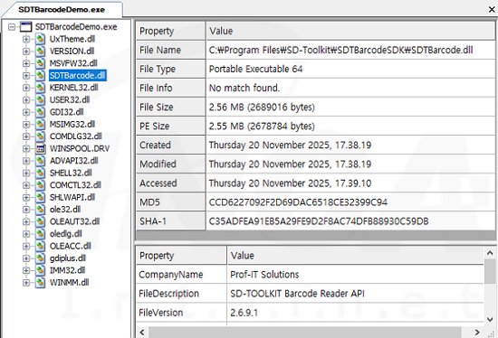Click the horizontal scroll left arrow

(x=142, y=333)
